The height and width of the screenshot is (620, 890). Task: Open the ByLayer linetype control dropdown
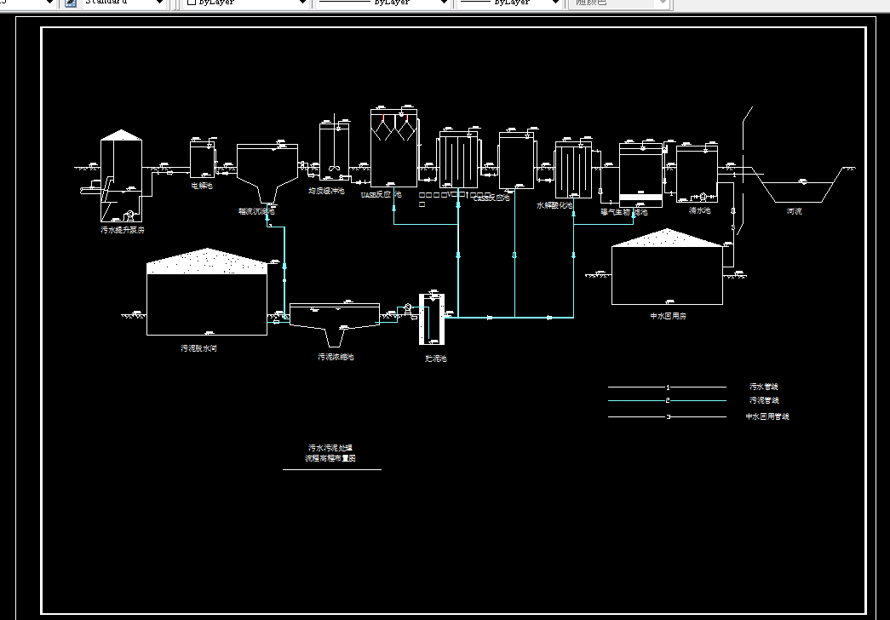[444, 3]
